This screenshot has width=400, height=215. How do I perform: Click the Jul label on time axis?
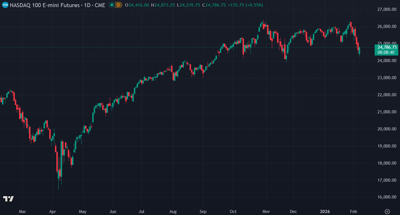pos(141,211)
